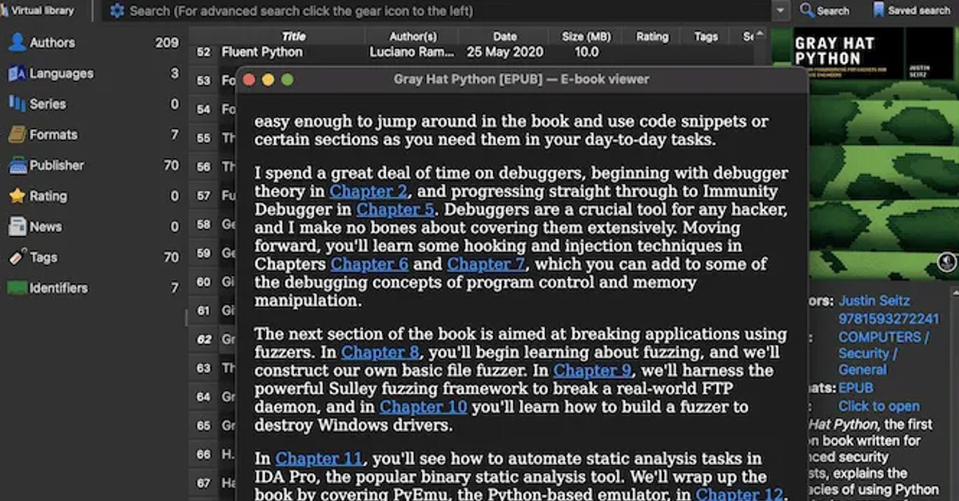Open the EPUB with Click to open link
Screen dimensions: 959x501
(878, 406)
